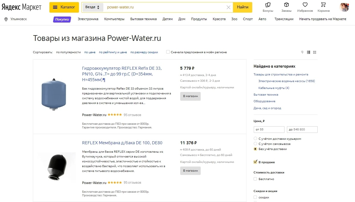Clear the search field with X icon

228,7
